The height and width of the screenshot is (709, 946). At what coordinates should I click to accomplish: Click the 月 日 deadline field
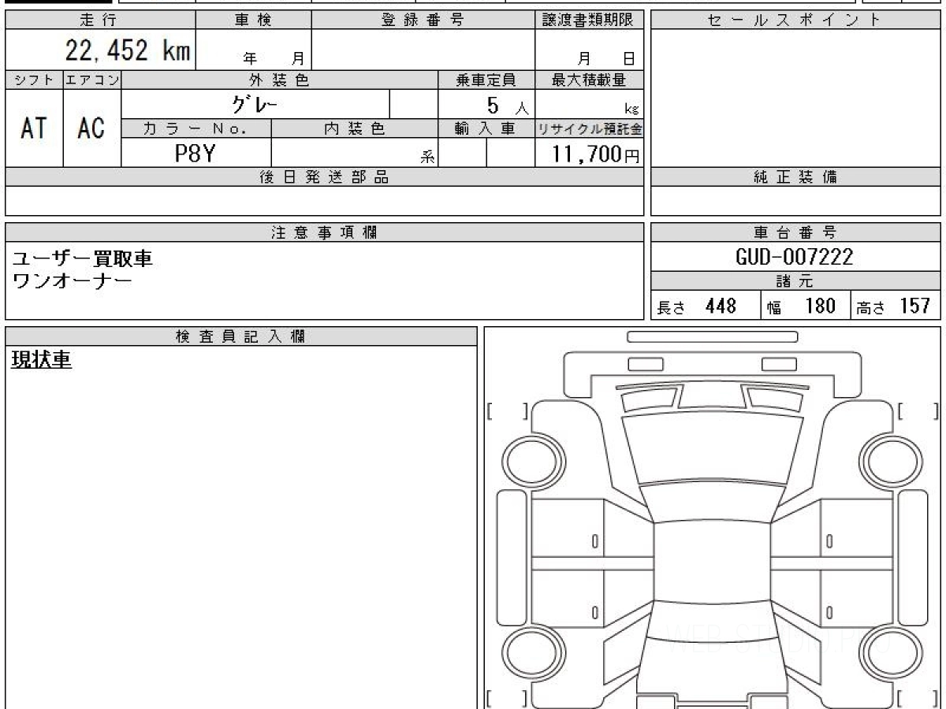(x=590, y=50)
